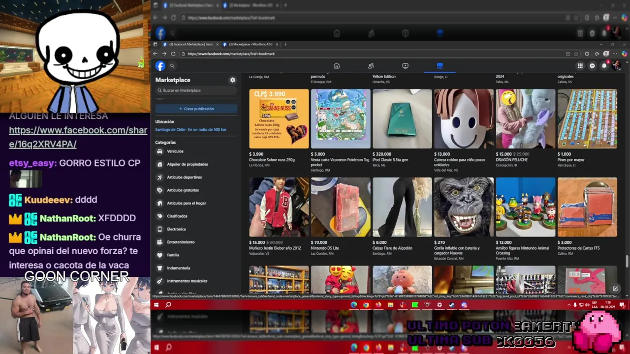
Task: Open the Facebook menu grid icon
Action: click(x=580, y=66)
